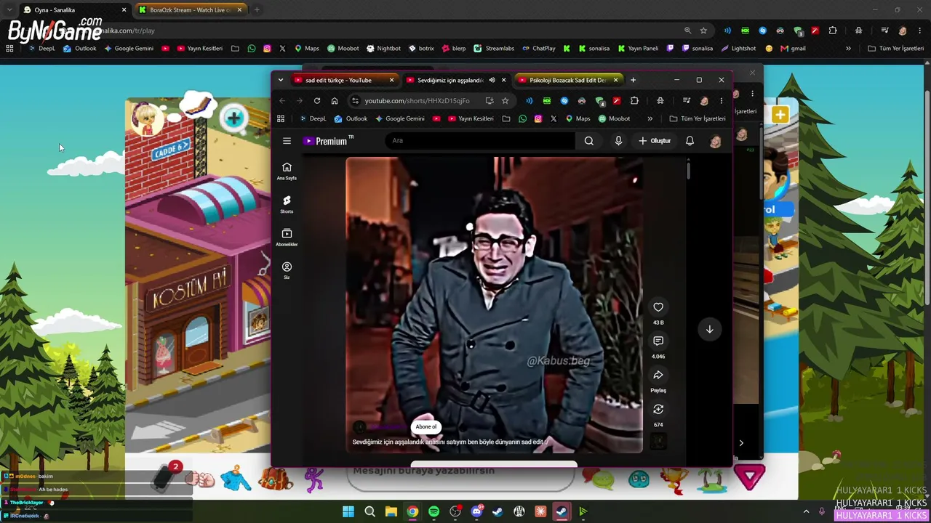Open Spotify from the taskbar
The image size is (931, 523).
point(433,511)
